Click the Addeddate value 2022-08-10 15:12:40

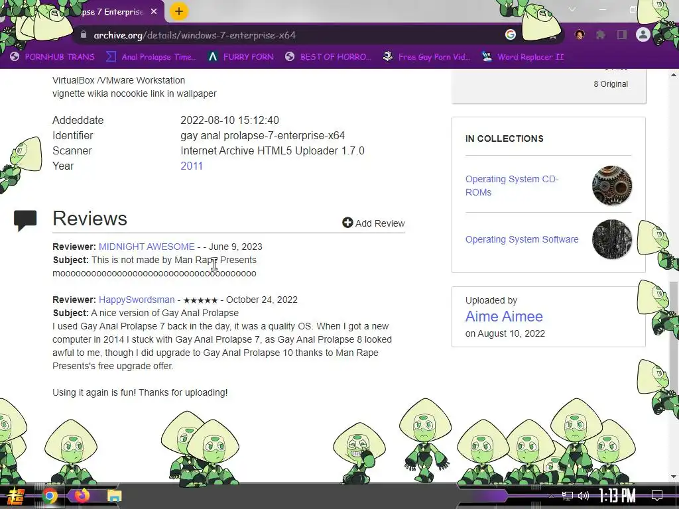coord(229,121)
